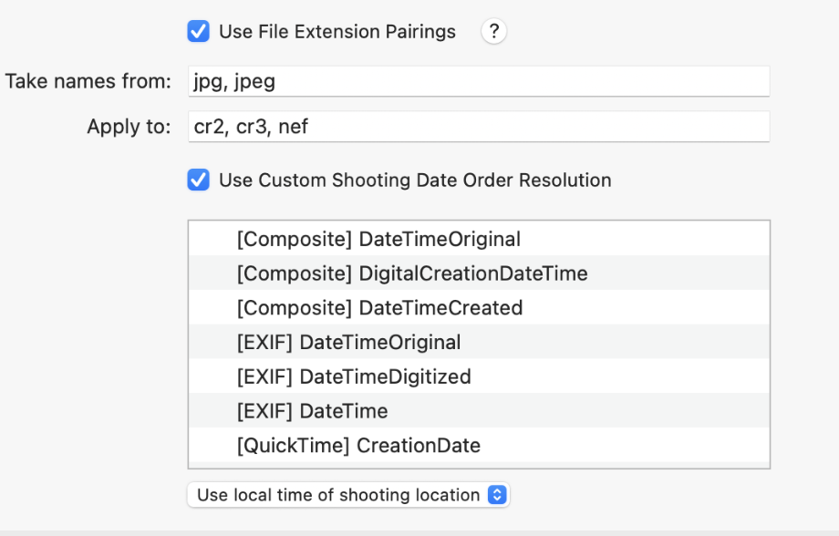Screen dimensions: 839x536
Task: Click the Take names from field
Action: click(x=479, y=81)
